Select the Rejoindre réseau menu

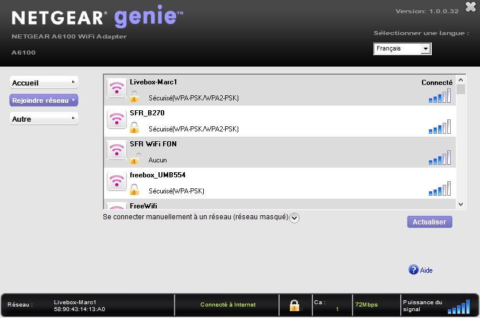tap(44, 100)
